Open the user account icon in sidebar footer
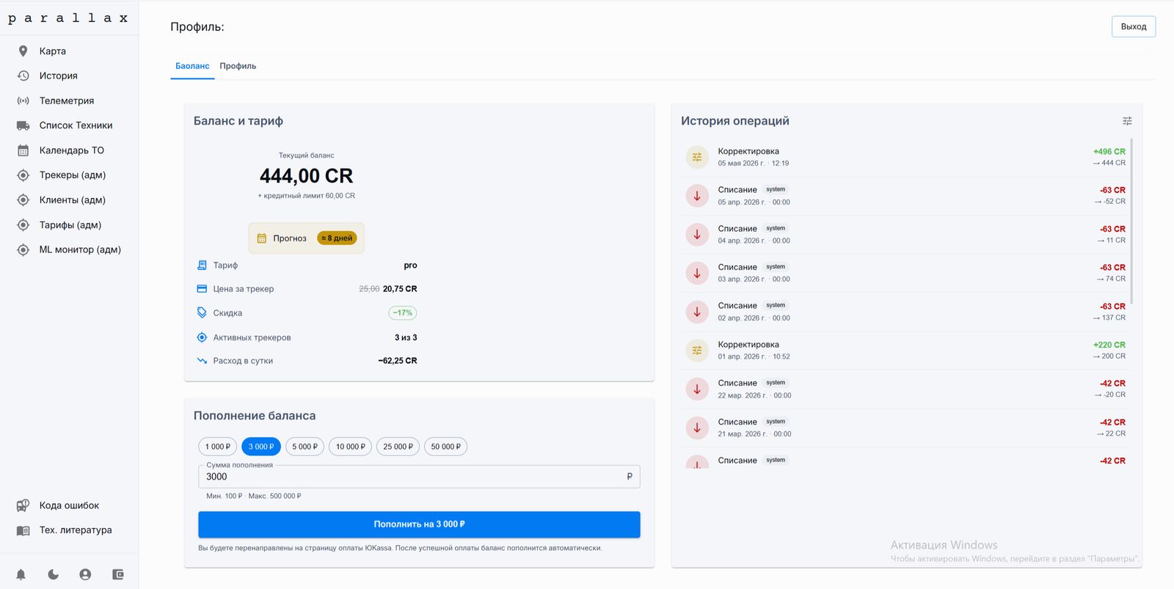Image resolution: width=1174 pixels, height=589 pixels. pyautogui.click(x=85, y=574)
